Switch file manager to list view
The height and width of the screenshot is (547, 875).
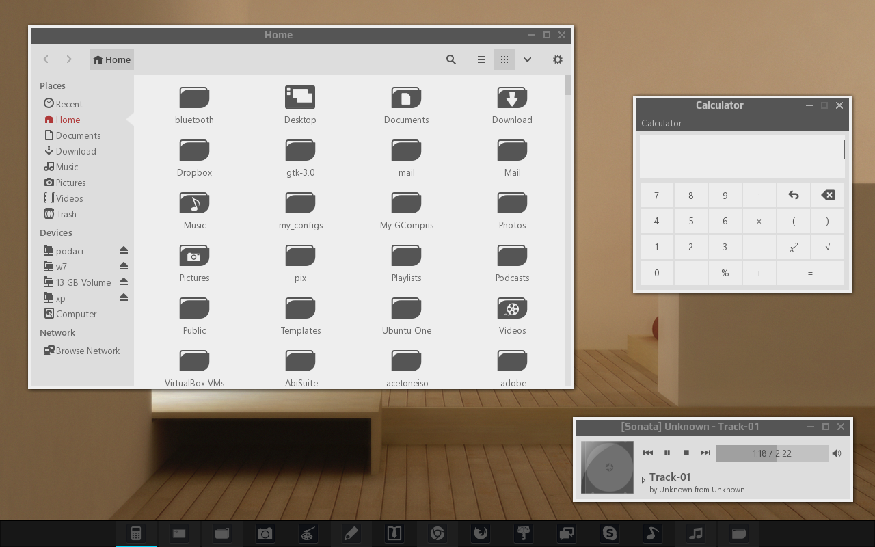tap(481, 59)
